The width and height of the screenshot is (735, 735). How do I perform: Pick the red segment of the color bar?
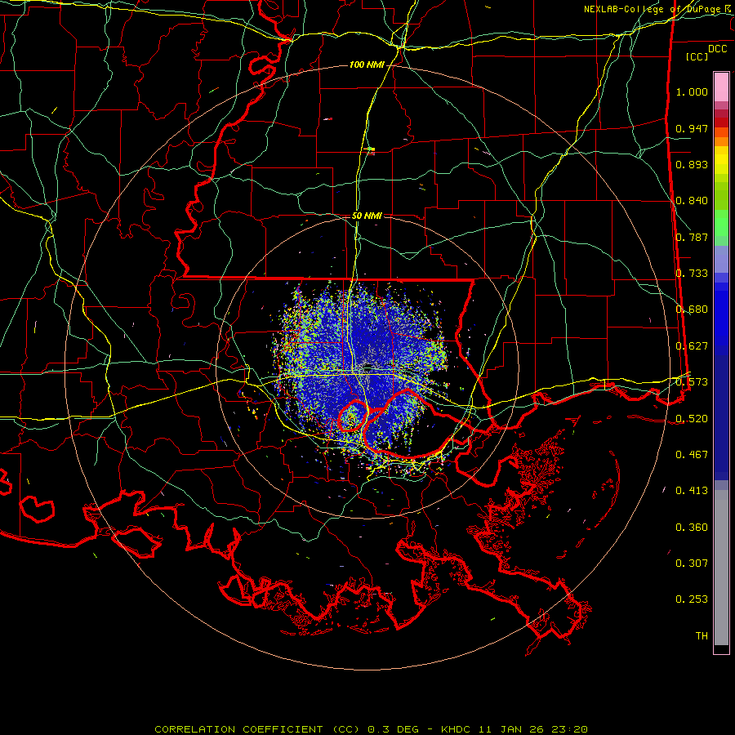721,122
